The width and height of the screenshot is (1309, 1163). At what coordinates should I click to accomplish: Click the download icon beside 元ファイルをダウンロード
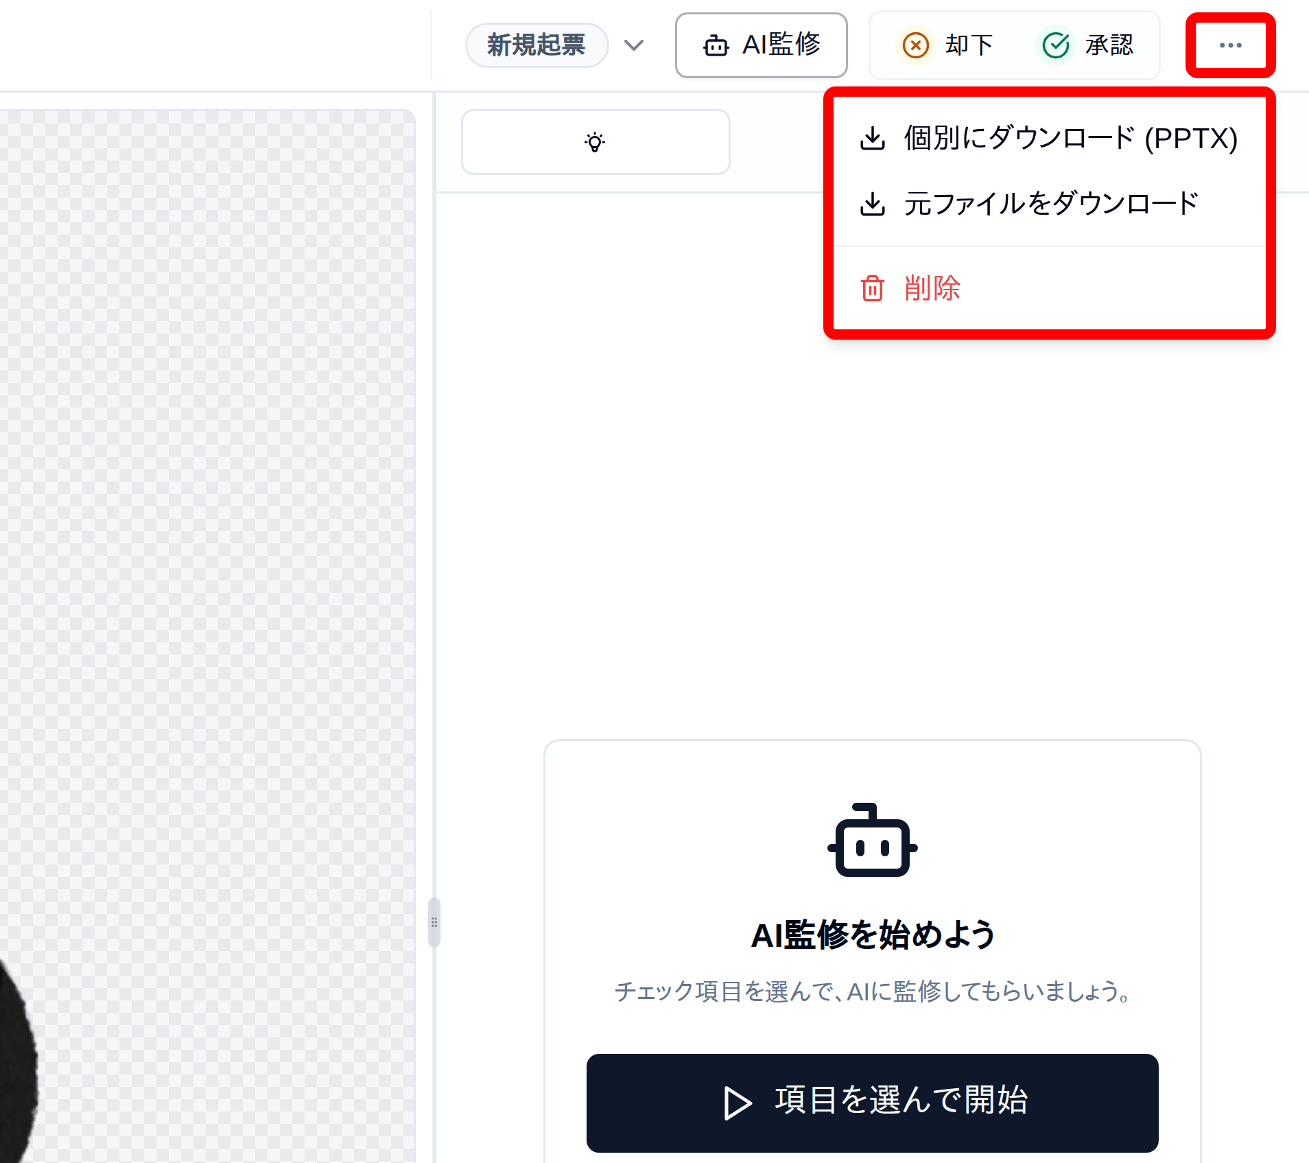click(x=873, y=203)
